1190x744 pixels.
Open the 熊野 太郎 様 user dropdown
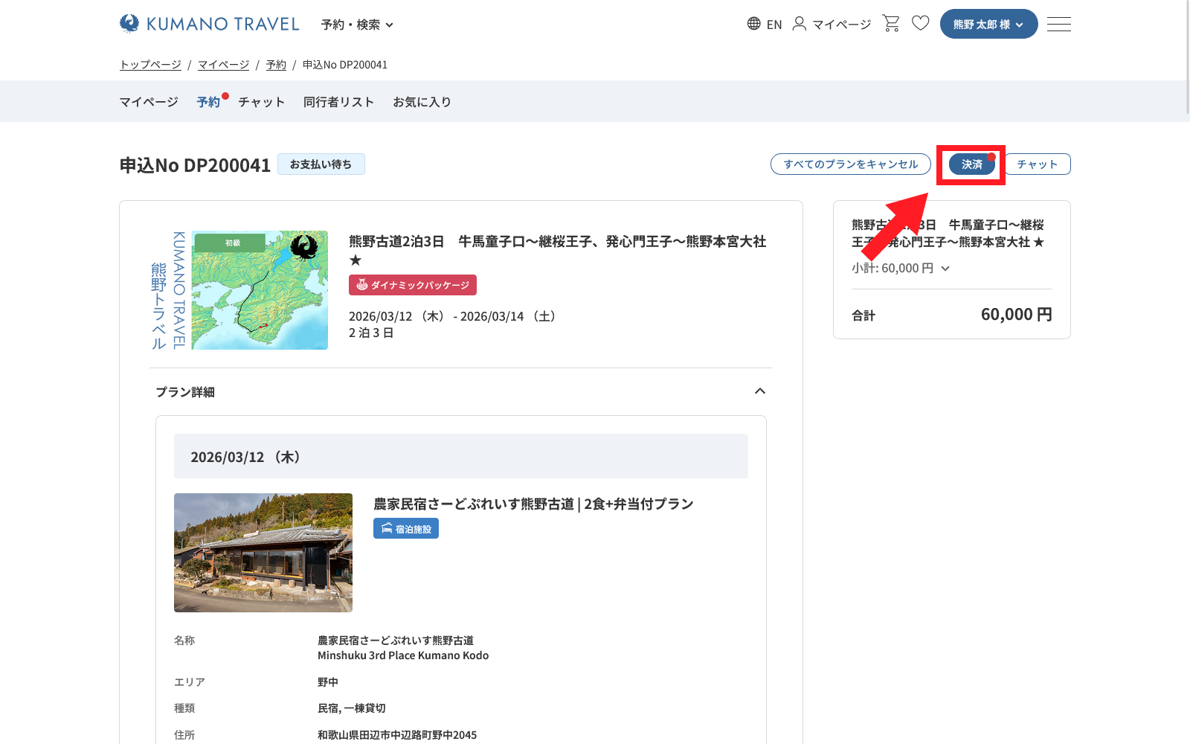(988, 24)
